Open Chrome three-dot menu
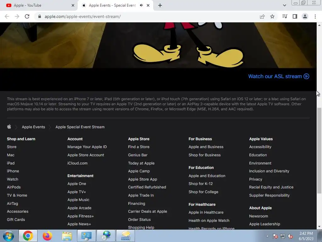This screenshot has height=242, width=322. click(x=315, y=16)
